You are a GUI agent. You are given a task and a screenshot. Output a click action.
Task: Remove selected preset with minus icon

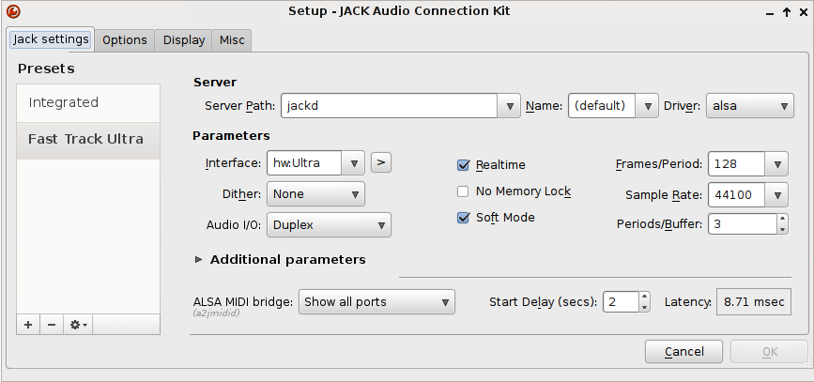52,325
